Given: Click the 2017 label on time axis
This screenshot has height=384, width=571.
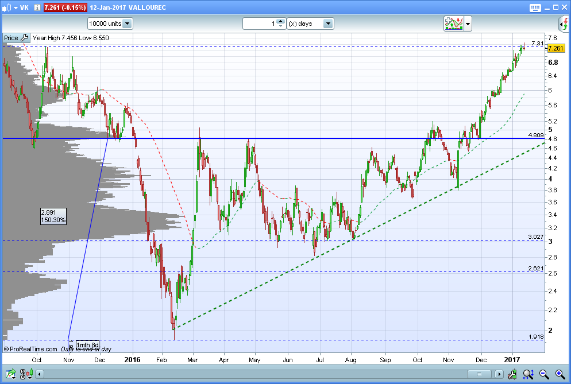Looking at the screenshot, I should pos(512,360).
